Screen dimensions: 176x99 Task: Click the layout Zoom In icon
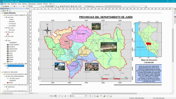[x=61, y=6]
